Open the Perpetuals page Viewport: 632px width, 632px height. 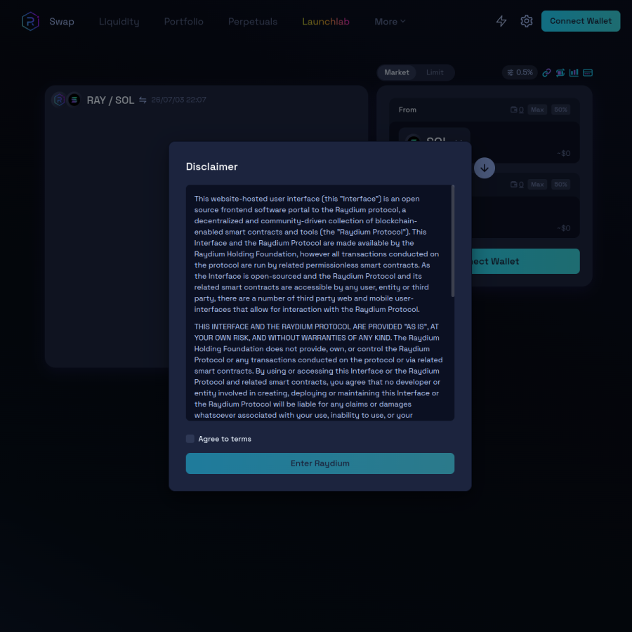click(253, 21)
